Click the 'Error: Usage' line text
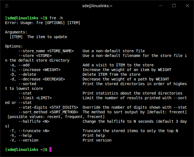The height and width of the screenshot is (157, 194). (42, 23)
